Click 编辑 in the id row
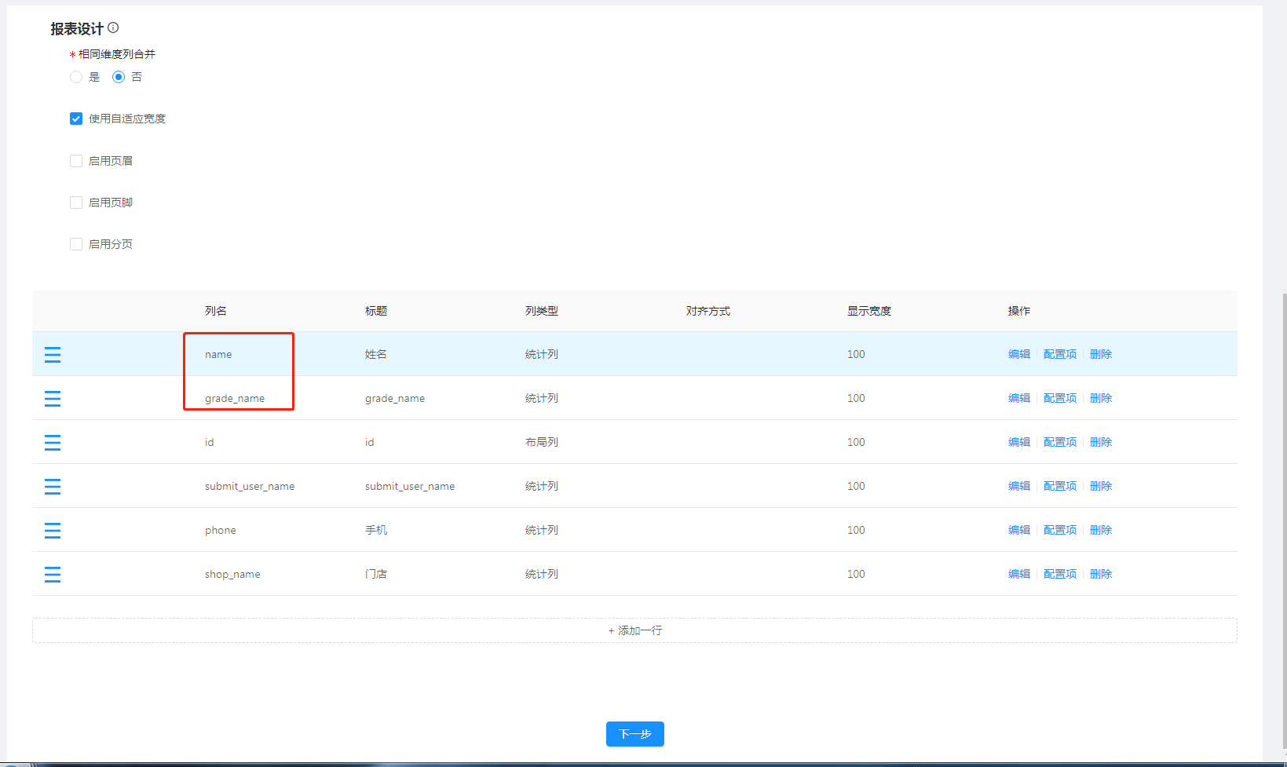 coord(1019,442)
